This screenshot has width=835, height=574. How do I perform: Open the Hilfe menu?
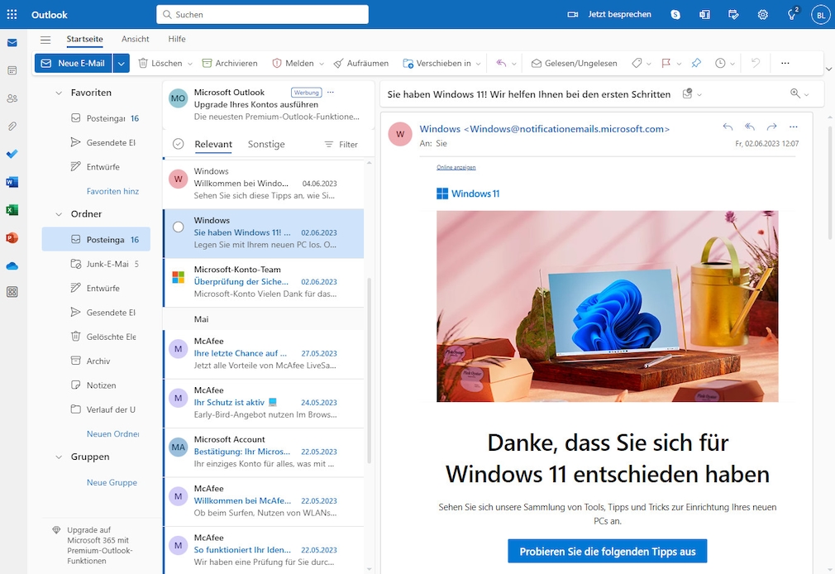coord(176,39)
